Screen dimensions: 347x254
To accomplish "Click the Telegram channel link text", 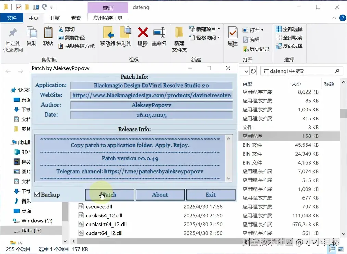I will pyautogui.click(x=153, y=171).
